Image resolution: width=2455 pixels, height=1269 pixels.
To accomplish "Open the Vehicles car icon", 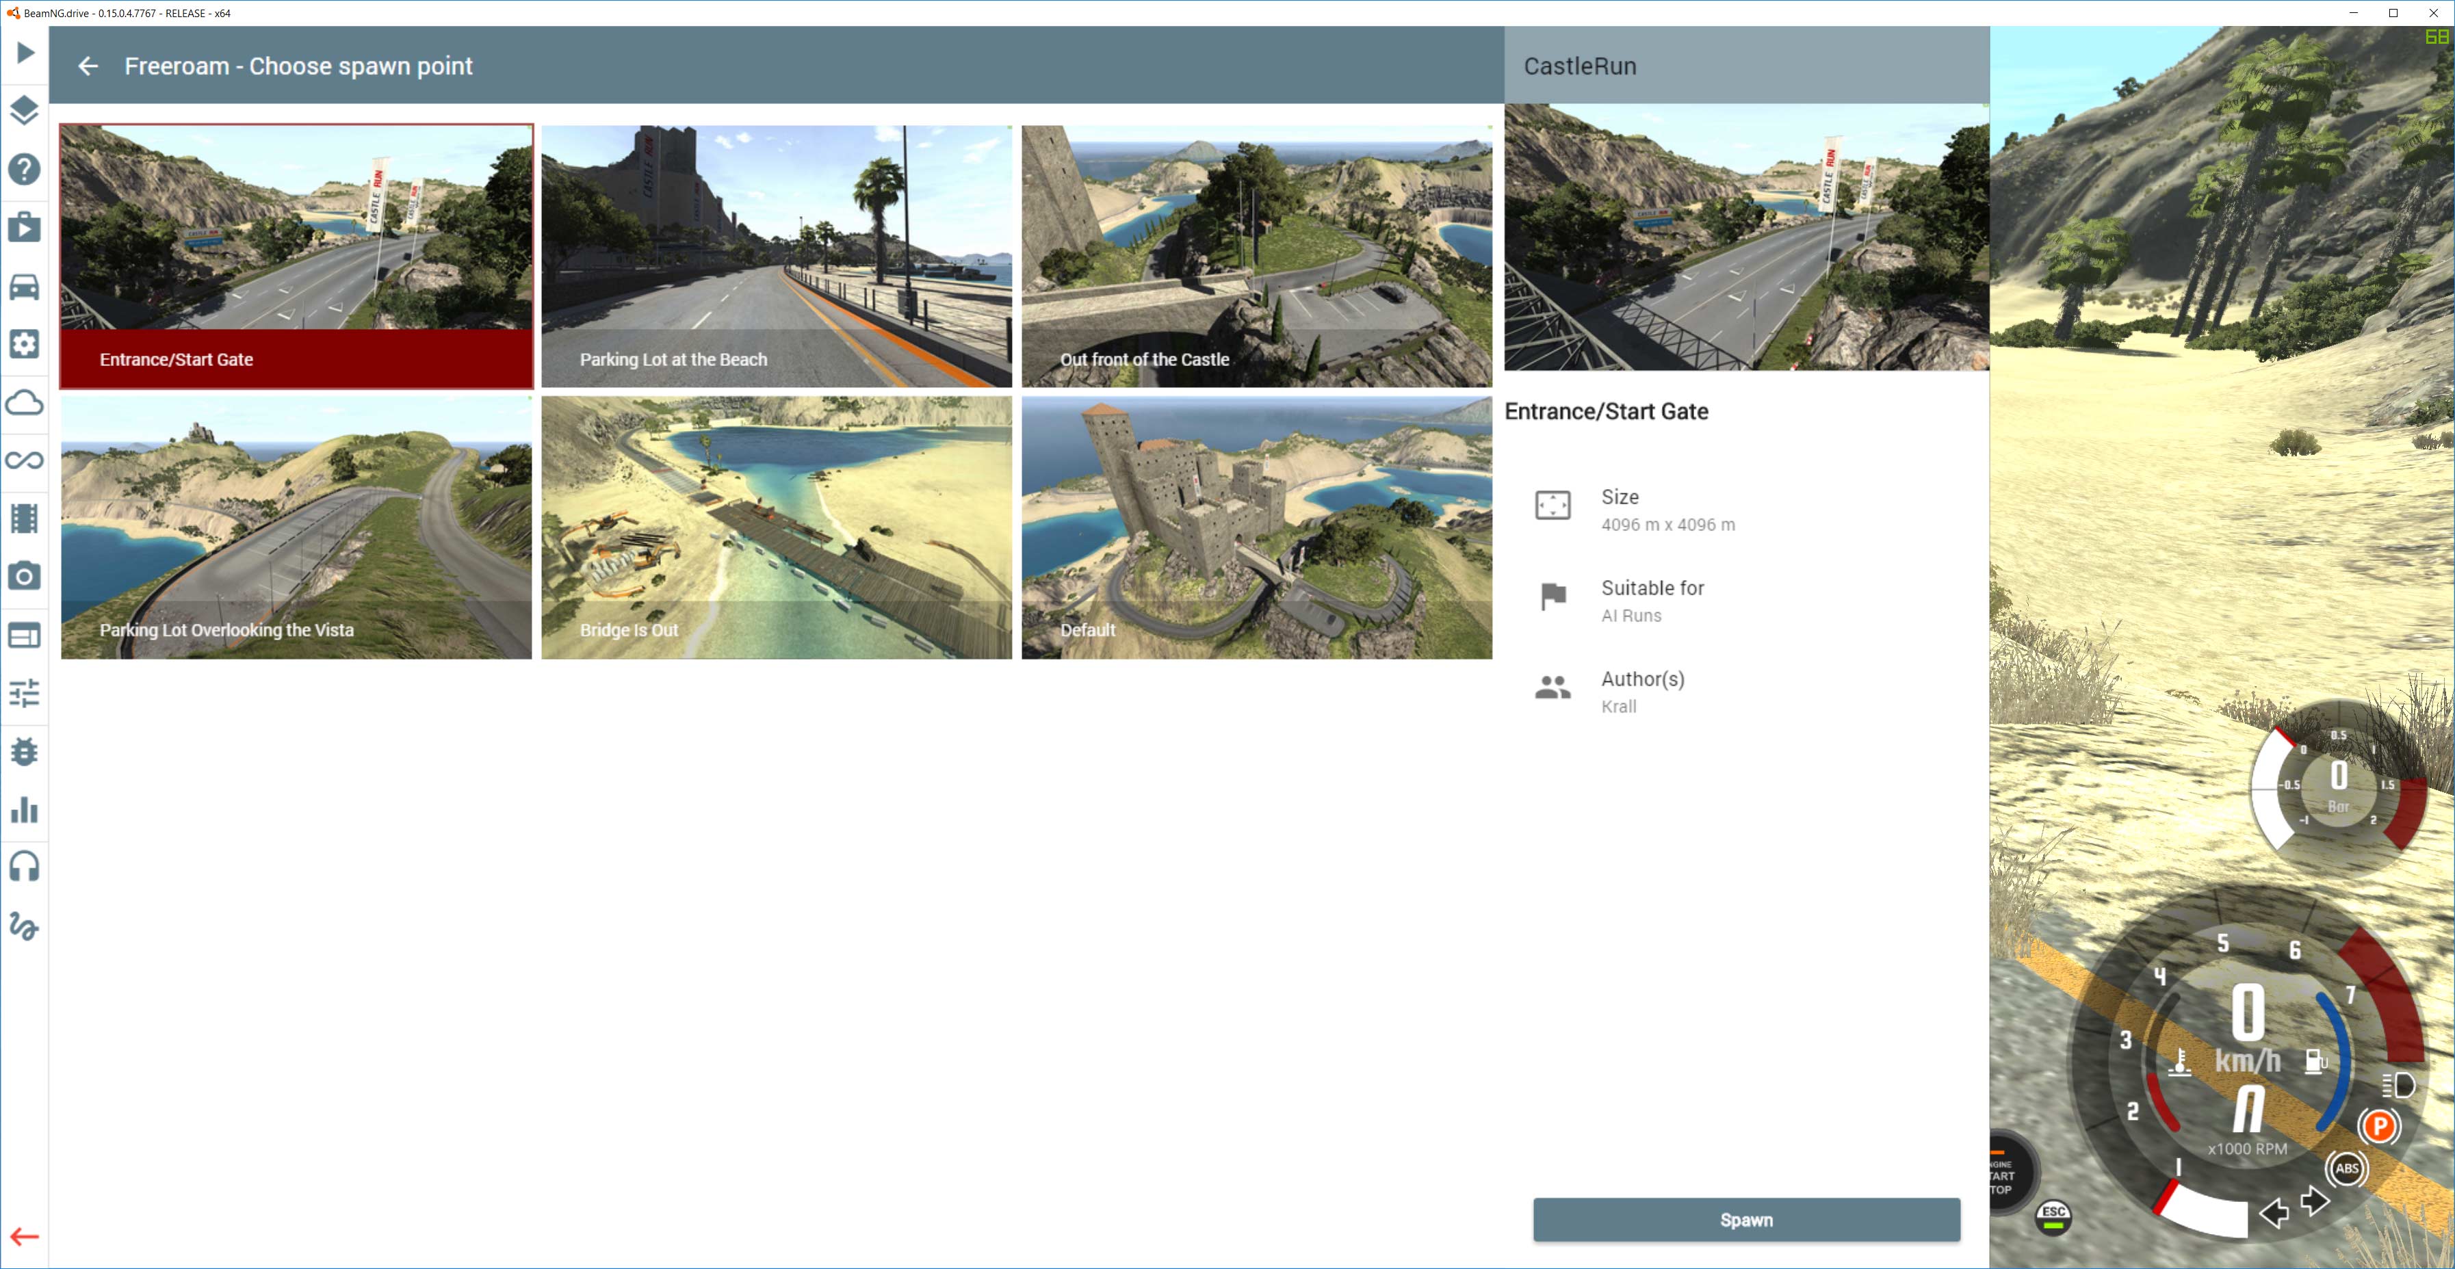I will tap(25, 286).
